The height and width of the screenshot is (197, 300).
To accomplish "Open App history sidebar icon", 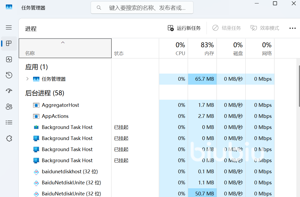I will click(x=9, y=75).
